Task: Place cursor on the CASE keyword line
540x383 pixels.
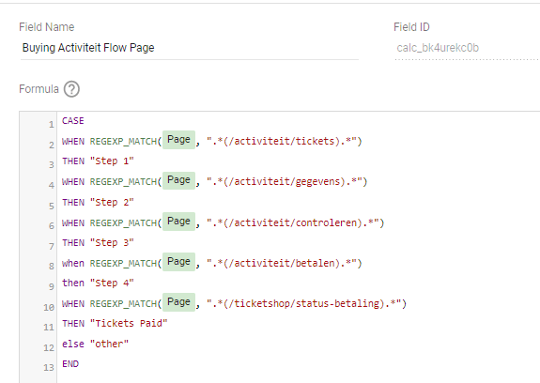Action: [73, 121]
